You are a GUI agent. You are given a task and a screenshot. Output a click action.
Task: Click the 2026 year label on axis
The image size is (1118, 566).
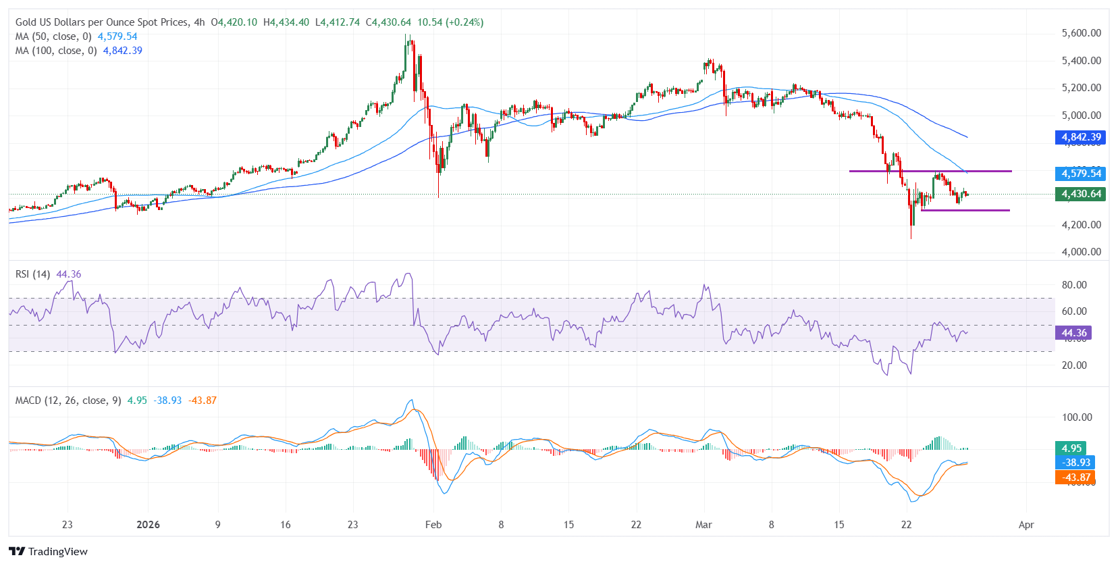(148, 525)
